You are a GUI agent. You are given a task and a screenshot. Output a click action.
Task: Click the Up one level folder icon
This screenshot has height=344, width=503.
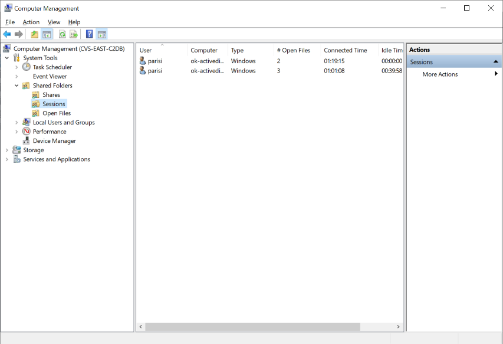click(x=35, y=34)
